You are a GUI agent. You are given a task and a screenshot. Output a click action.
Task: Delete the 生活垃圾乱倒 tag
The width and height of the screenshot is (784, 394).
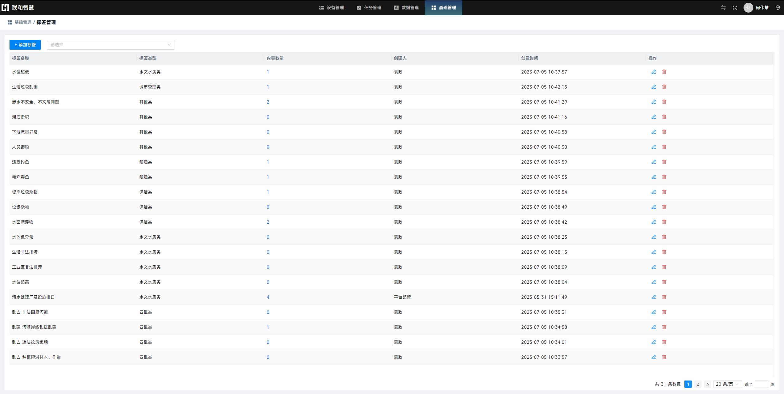[x=664, y=87]
